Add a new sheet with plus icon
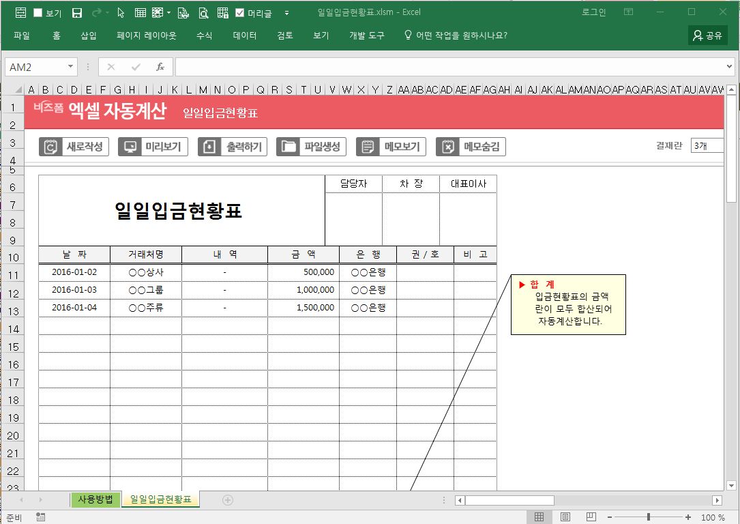Screen dimensions: 740x524 point(228,500)
